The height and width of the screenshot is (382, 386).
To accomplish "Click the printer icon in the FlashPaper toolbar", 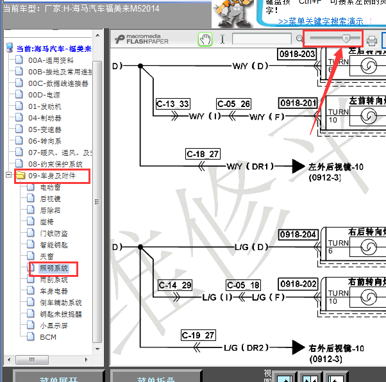I will tap(372, 41).
